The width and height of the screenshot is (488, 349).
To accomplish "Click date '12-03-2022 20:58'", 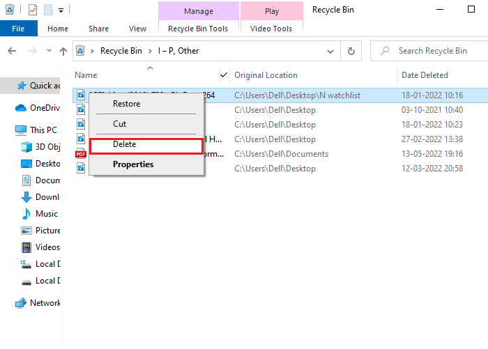I will 432,169.
